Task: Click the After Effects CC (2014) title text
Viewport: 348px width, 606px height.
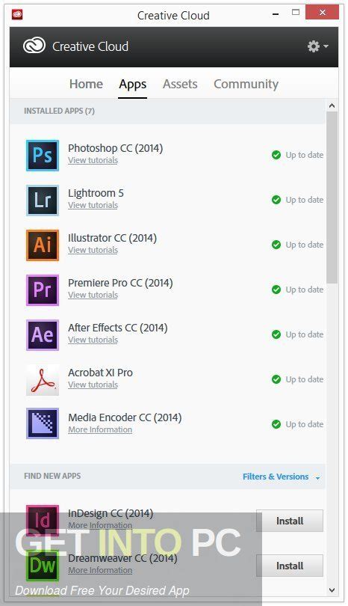Action: (x=118, y=328)
